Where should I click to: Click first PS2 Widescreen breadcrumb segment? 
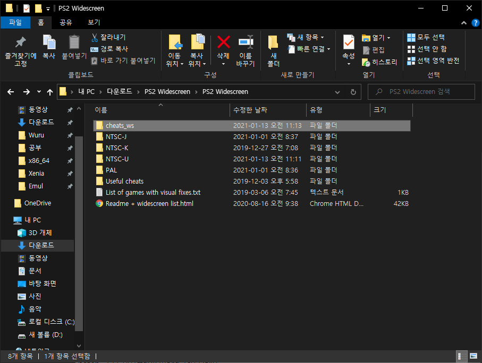[x=167, y=92]
